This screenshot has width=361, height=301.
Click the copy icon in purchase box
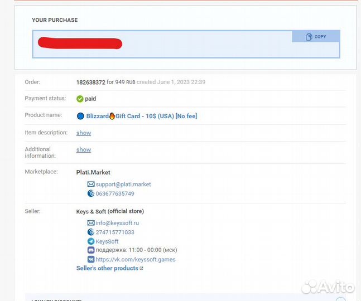click(x=309, y=37)
